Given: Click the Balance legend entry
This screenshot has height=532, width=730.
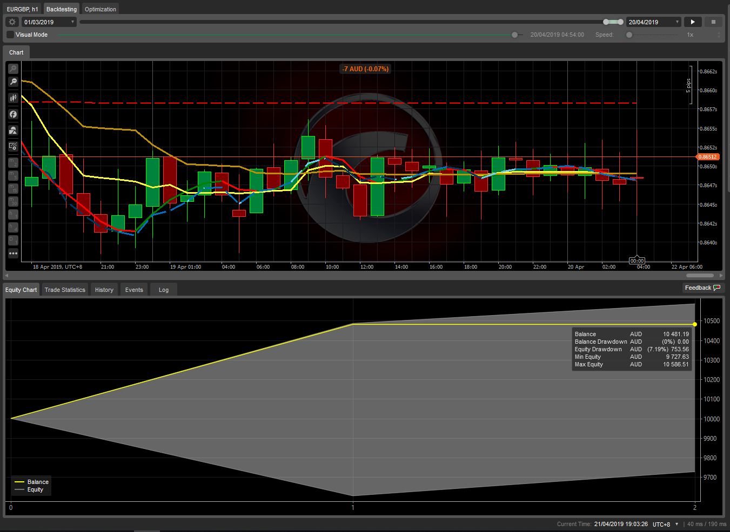Looking at the screenshot, I should (x=32, y=482).
